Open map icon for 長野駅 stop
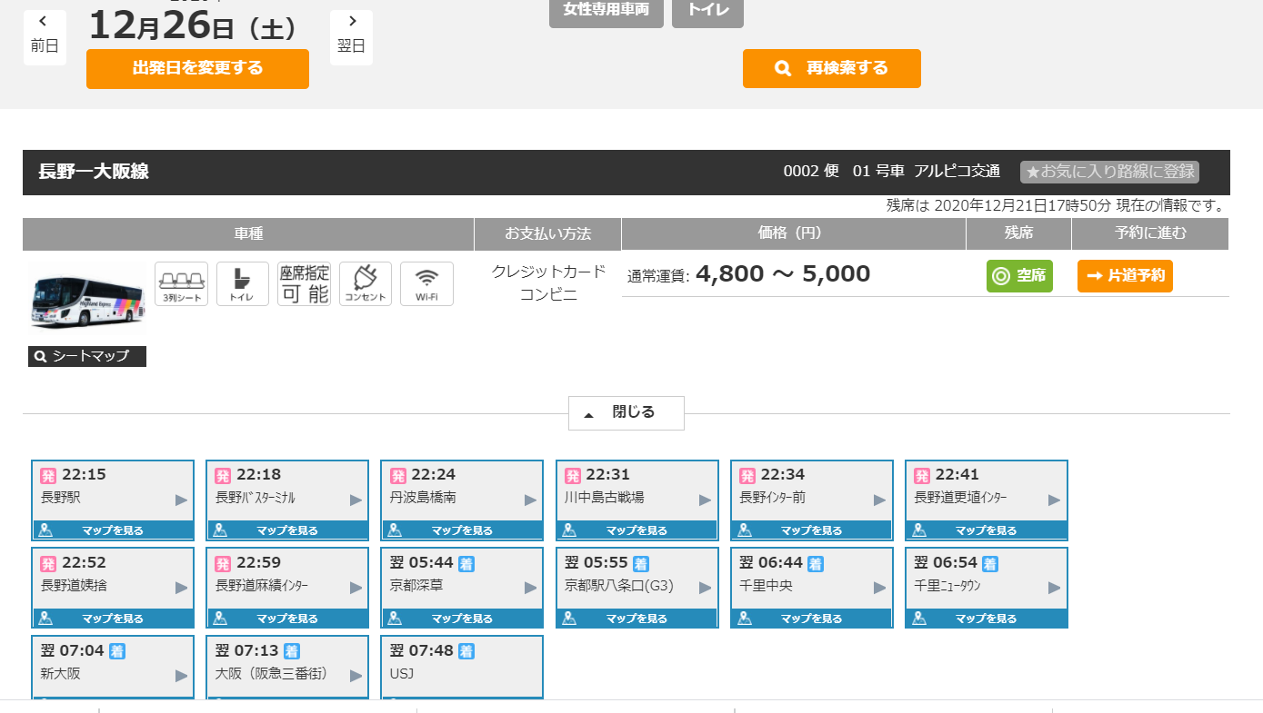1263x713 pixels. pos(45,530)
